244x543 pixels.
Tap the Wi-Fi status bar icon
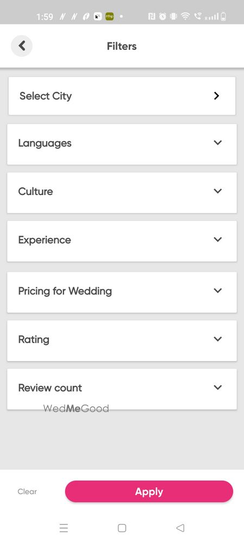tap(185, 16)
